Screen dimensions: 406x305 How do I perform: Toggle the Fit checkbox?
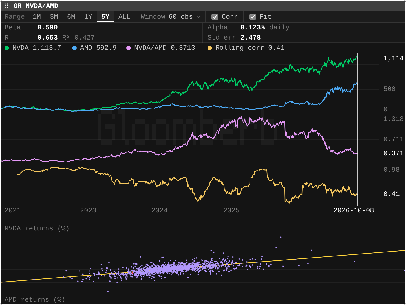pyautogui.click(x=253, y=17)
